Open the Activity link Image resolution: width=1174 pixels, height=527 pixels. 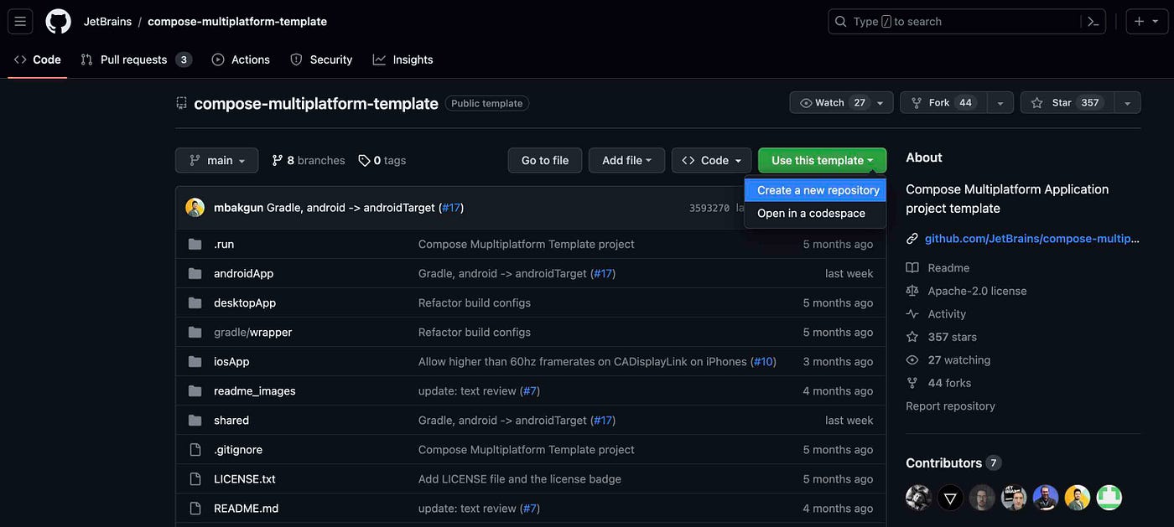tap(947, 314)
